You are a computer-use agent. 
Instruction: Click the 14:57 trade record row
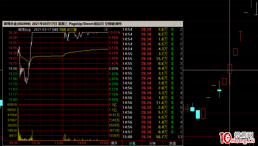pyautogui.click(x=152, y=132)
